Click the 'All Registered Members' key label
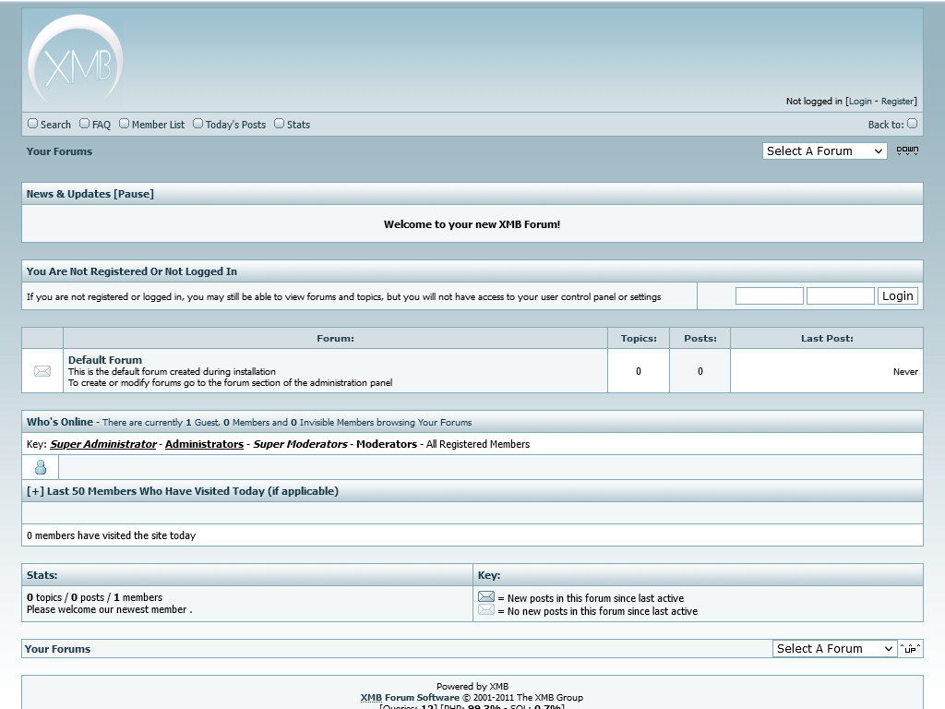The image size is (945, 709). coord(478,444)
